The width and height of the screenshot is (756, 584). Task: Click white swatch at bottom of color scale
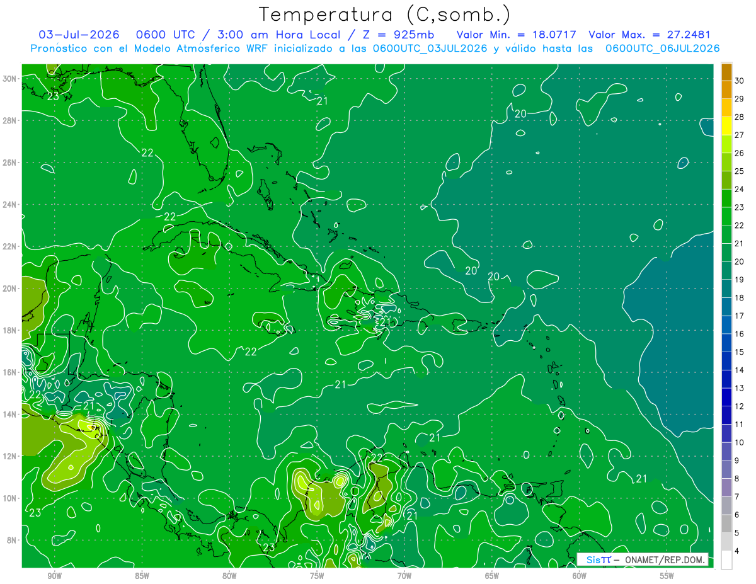tap(726, 560)
